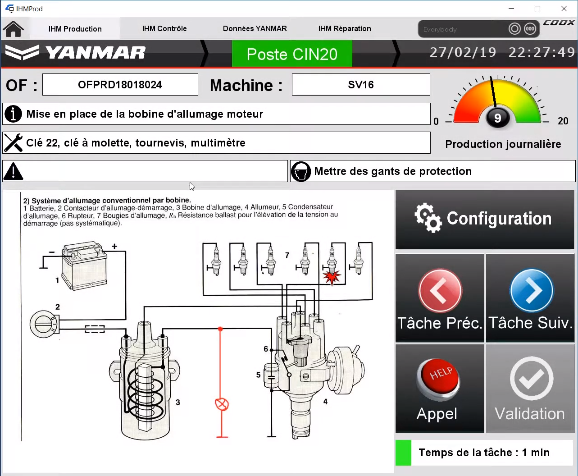Click the daily production gauge
This screenshot has height=476, width=578.
coord(497,104)
